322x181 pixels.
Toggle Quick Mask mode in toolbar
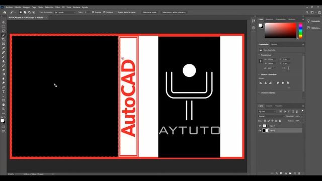[x=4, y=127]
